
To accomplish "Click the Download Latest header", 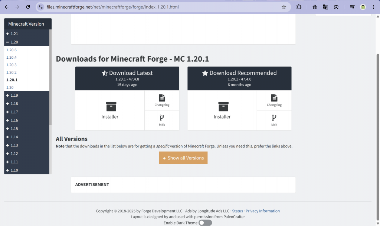I will click(127, 78).
